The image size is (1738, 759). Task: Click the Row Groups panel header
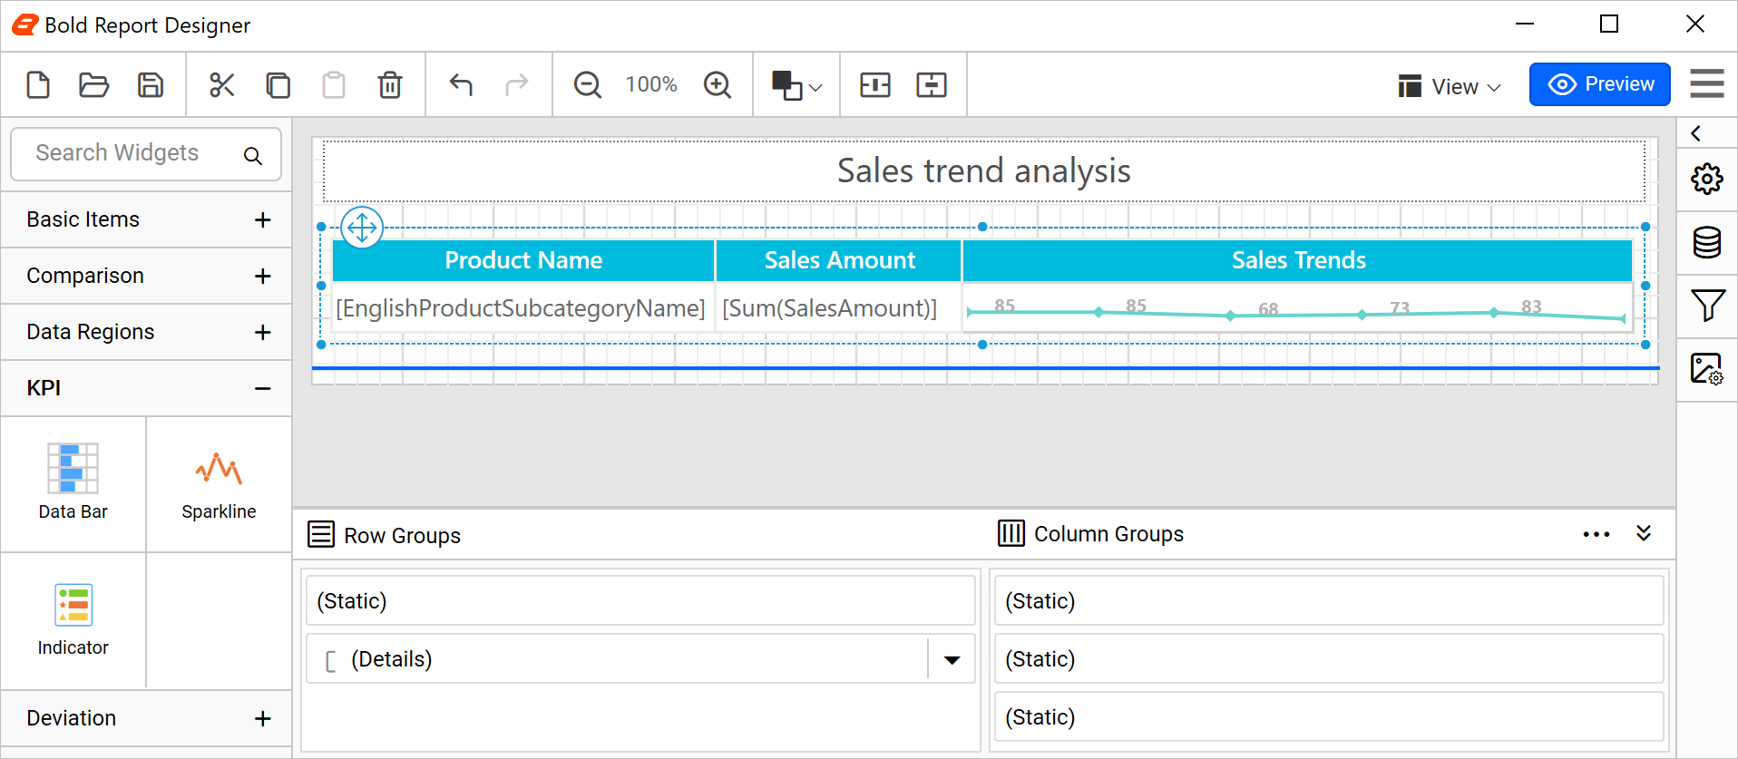385,535
